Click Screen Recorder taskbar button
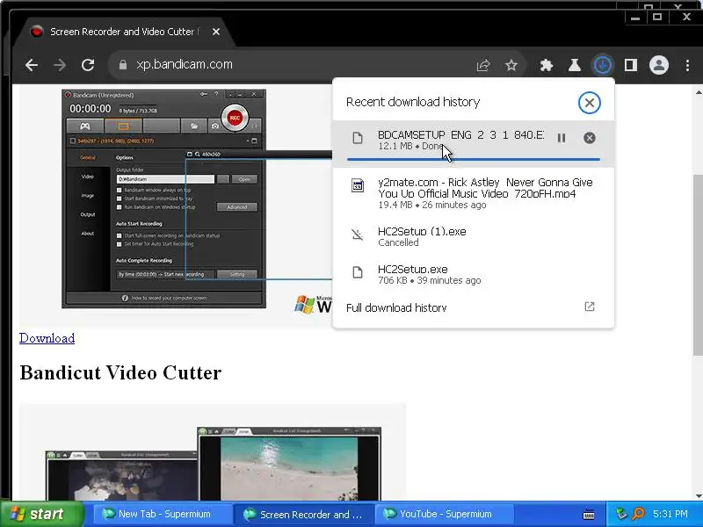Image resolution: width=703 pixels, height=527 pixels. click(304, 514)
